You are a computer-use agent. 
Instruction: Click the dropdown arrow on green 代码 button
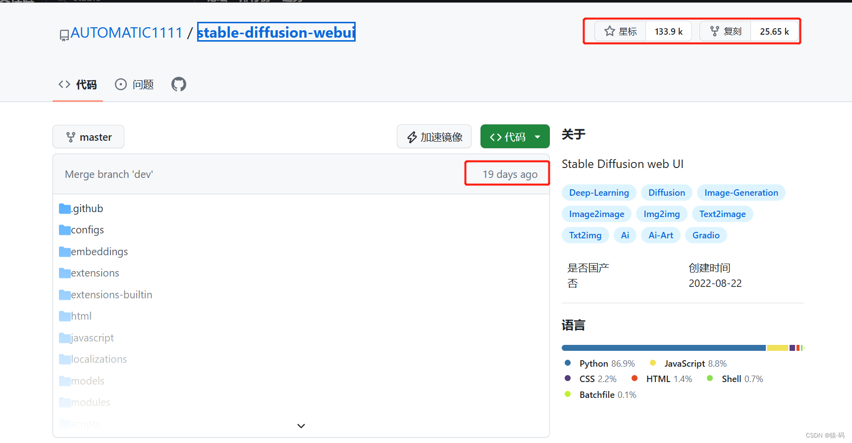537,137
